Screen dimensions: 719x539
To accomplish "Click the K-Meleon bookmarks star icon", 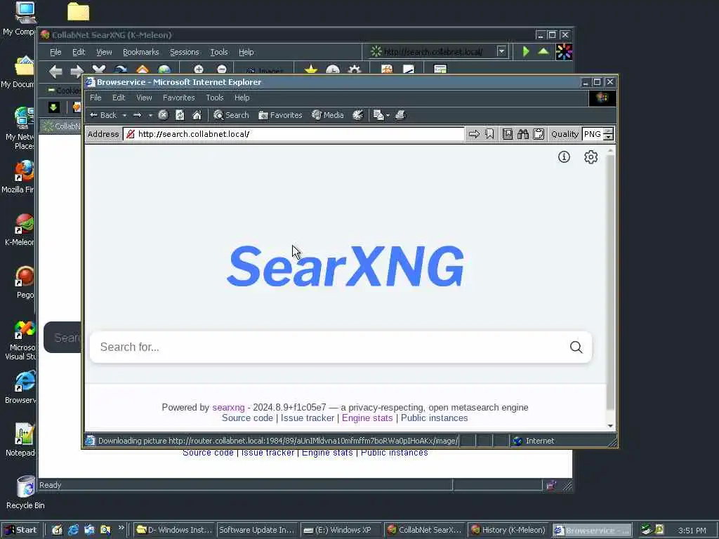I will coord(311,69).
